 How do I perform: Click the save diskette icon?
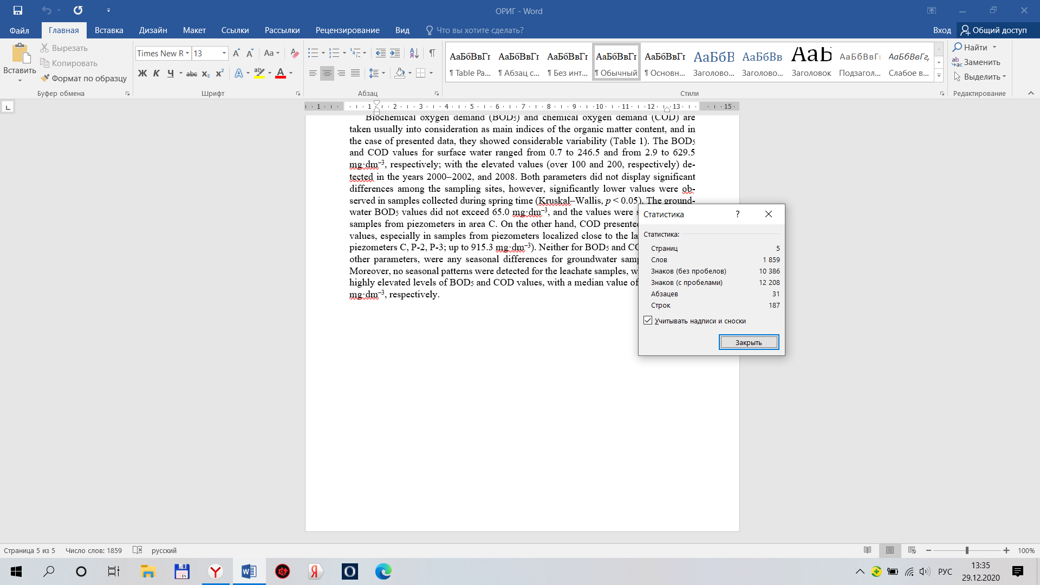click(x=18, y=10)
